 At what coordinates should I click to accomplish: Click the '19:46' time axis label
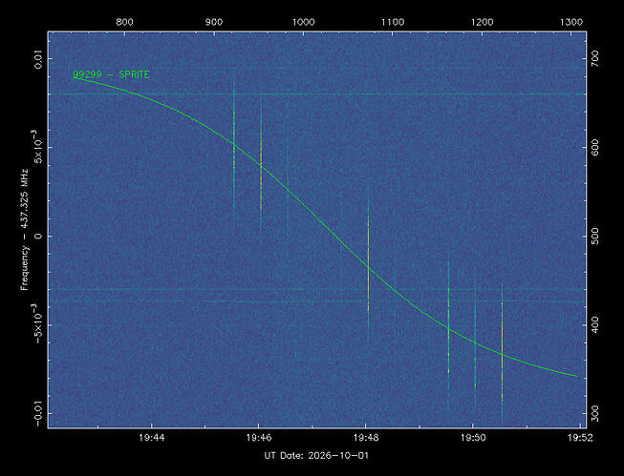pyautogui.click(x=259, y=438)
